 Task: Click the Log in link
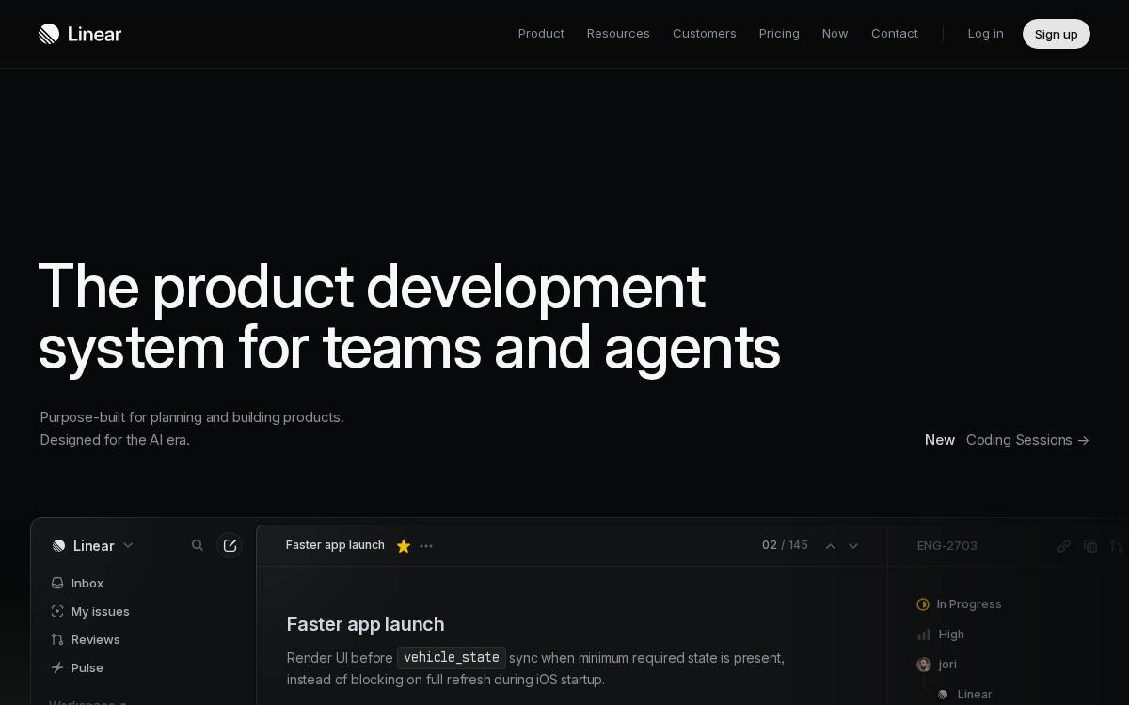(985, 34)
